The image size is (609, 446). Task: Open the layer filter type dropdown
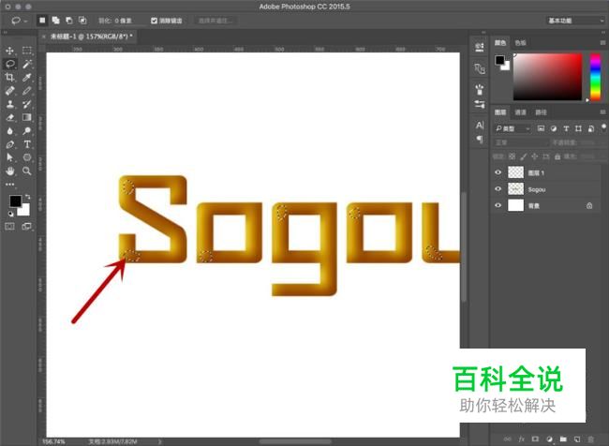pos(512,128)
